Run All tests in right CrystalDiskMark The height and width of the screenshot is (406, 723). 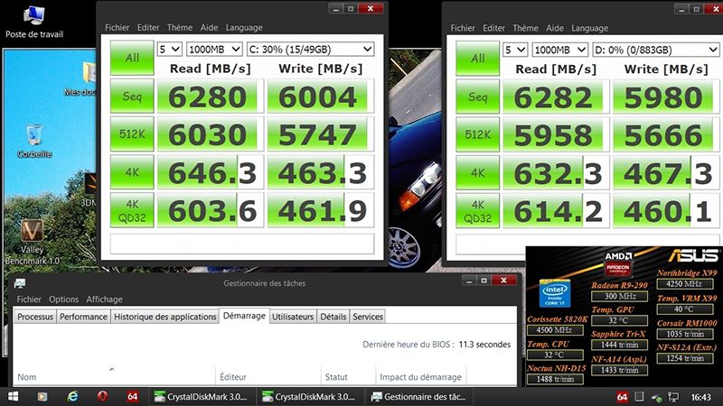[x=478, y=59]
